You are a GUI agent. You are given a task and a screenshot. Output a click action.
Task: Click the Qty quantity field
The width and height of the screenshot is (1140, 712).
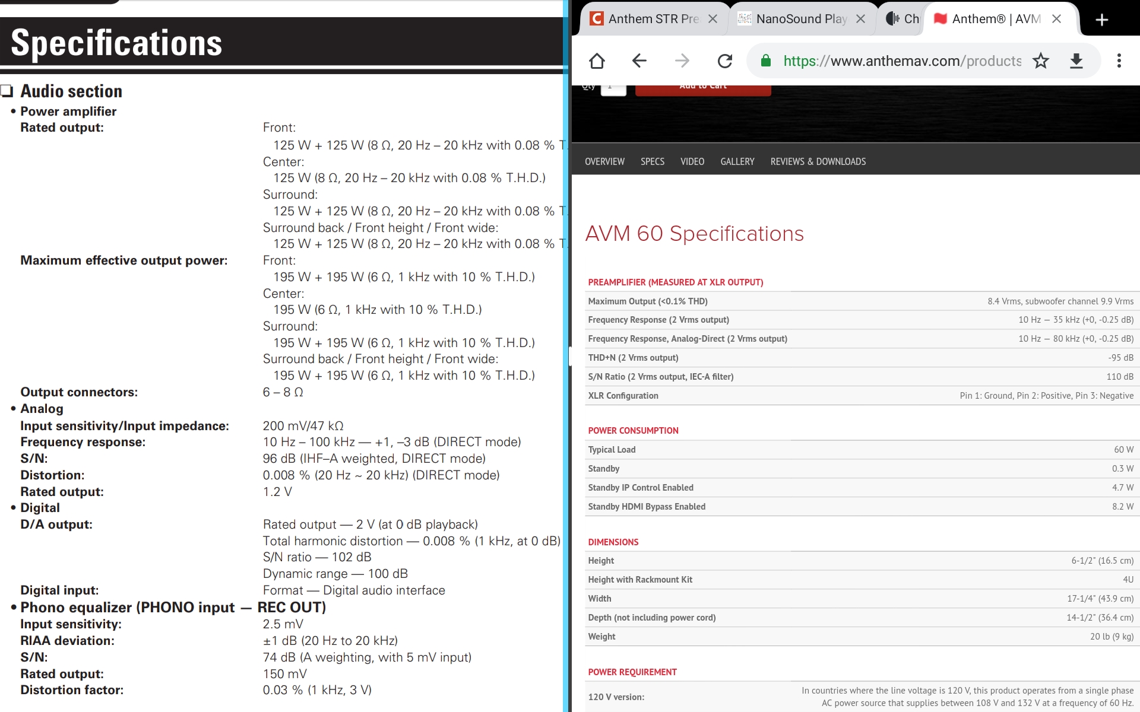click(x=613, y=89)
